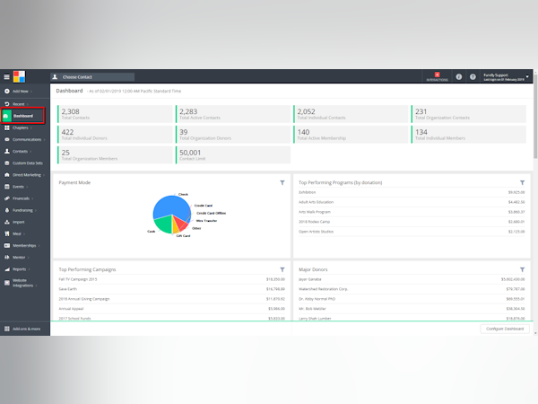
Task: Click the Recent history icon
Action: [7, 104]
